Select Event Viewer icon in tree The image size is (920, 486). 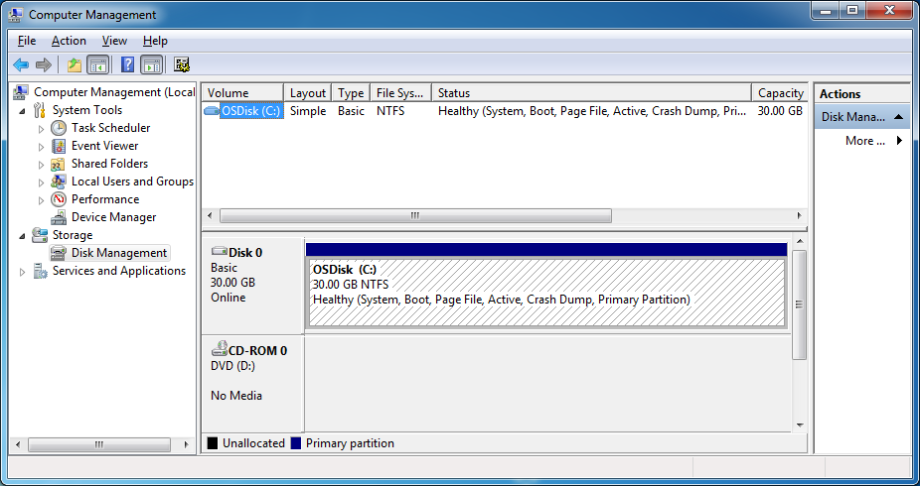59,146
